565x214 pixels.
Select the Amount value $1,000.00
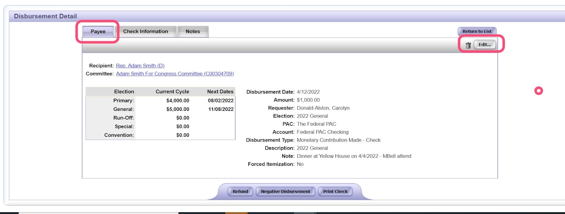(309, 100)
